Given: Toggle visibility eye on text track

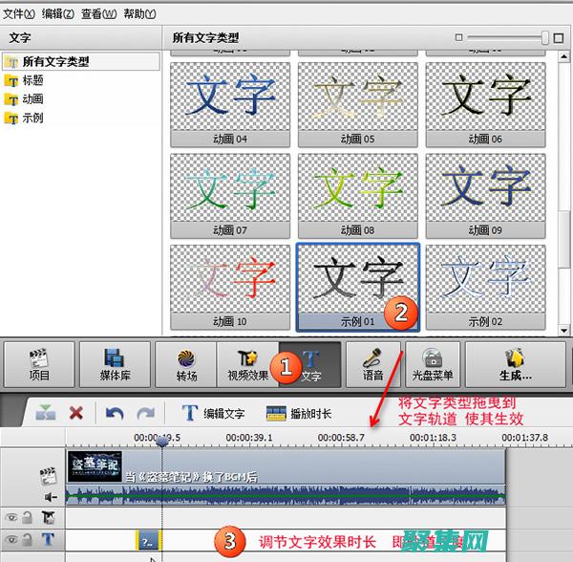Looking at the screenshot, I should click(x=11, y=540).
